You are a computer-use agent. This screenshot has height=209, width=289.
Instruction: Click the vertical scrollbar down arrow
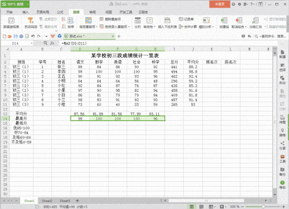click(275, 195)
